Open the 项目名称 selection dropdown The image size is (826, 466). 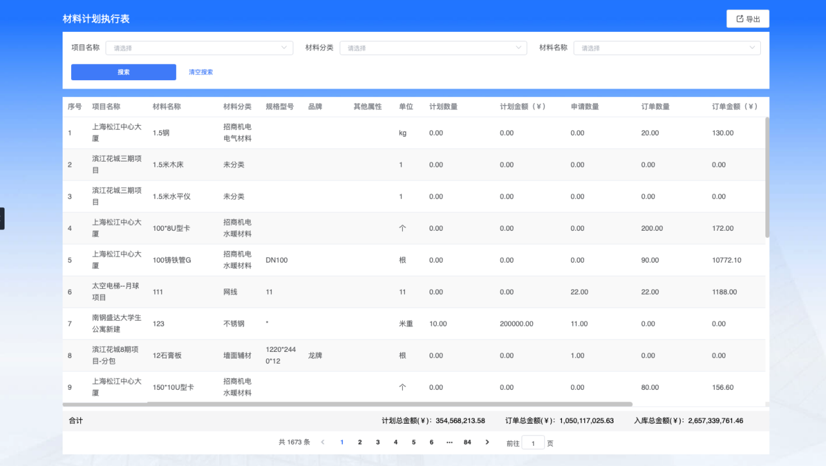pyautogui.click(x=199, y=48)
